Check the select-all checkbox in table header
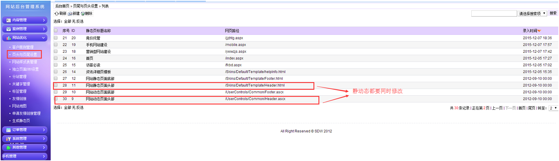This screenshot has height=161, width=559. click(x=56, y=31)
